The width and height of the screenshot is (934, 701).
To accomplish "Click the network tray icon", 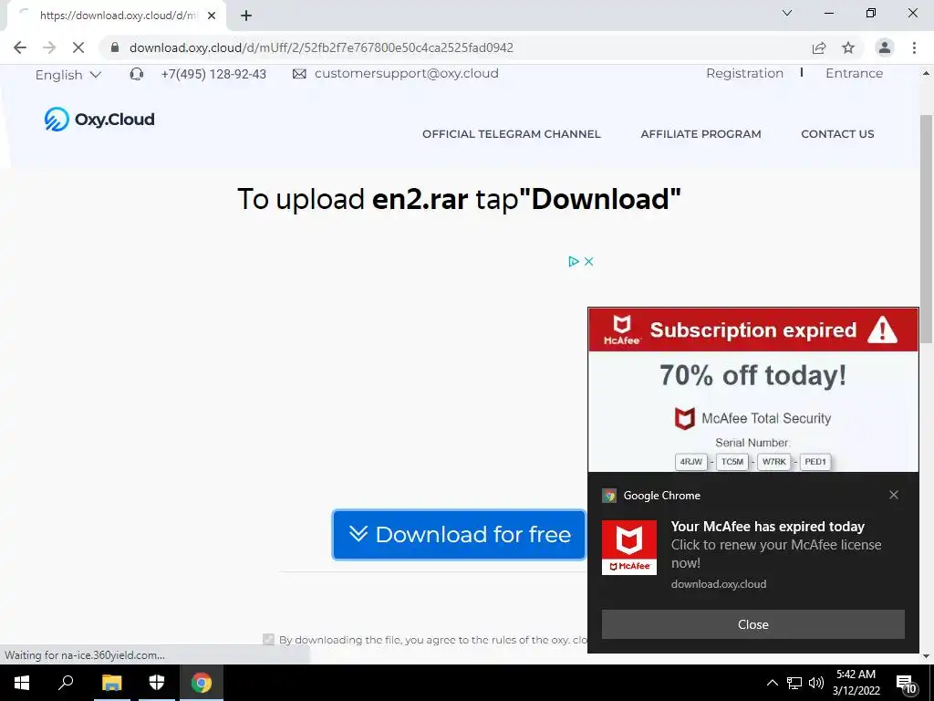I will pos(794,683).
